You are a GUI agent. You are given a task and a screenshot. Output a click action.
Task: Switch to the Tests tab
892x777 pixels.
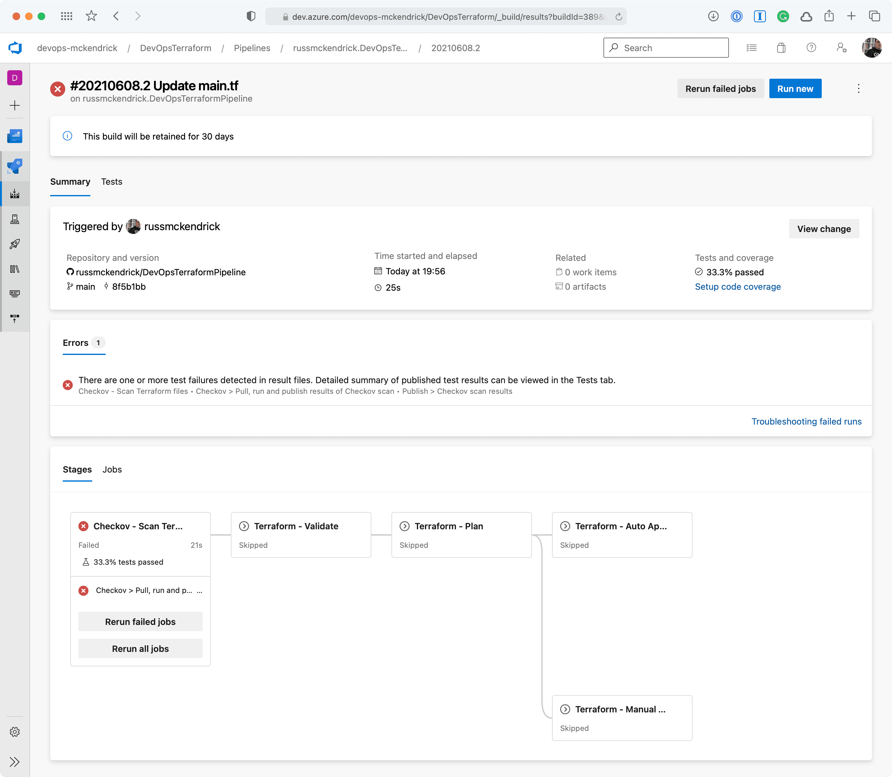[x=111, y=182]
